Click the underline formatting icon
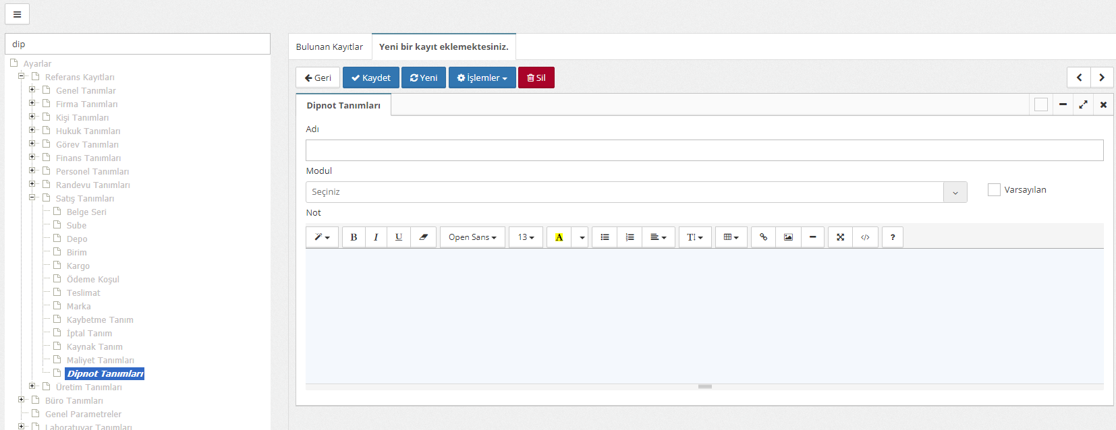1116x430 pixels. [399, 237]
